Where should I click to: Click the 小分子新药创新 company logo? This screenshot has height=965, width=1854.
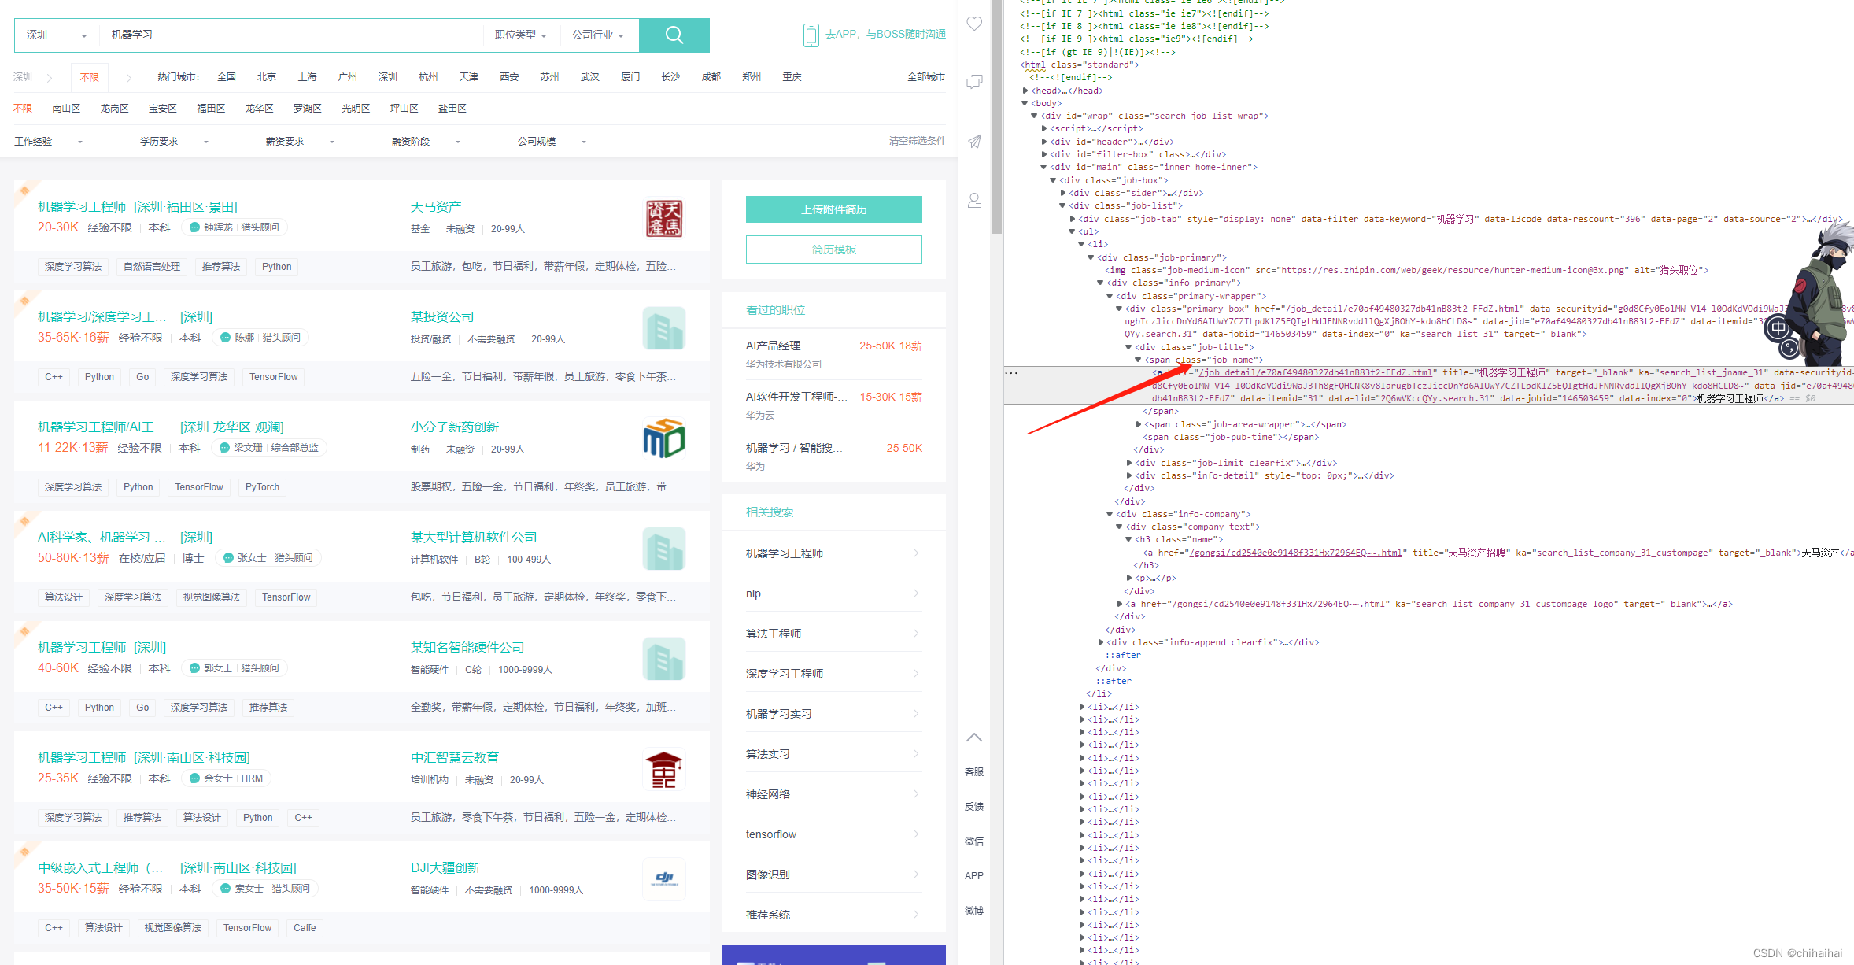click(663, 438)
